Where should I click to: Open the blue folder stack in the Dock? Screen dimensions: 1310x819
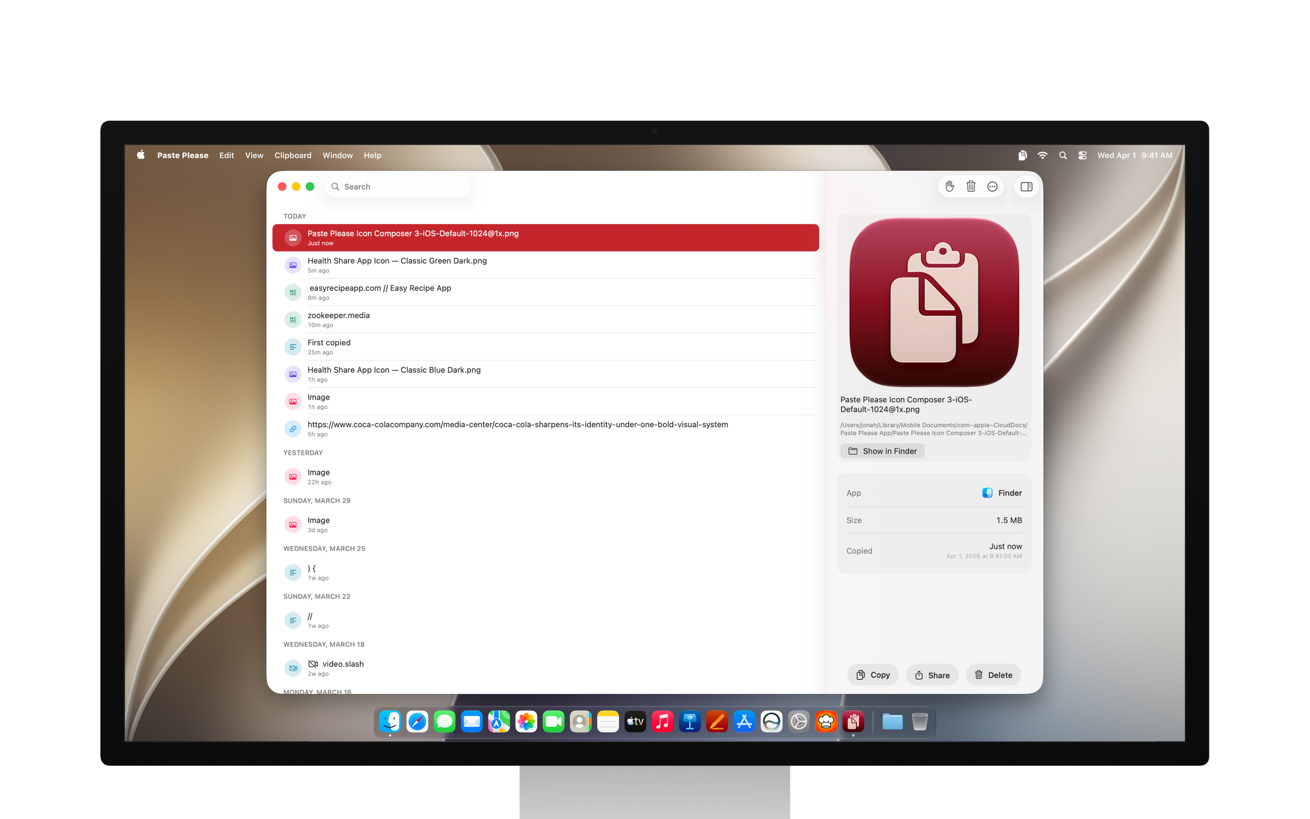pyautogui.click(x=892, y=722)
